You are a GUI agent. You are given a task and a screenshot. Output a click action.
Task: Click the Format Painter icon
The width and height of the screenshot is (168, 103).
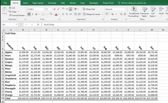pyautogui.click(x=10, y=16)
